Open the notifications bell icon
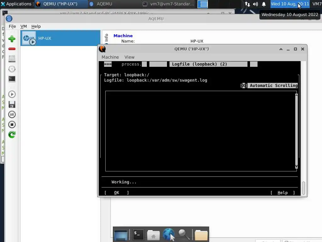322x242 pixels. click(264, 4)
